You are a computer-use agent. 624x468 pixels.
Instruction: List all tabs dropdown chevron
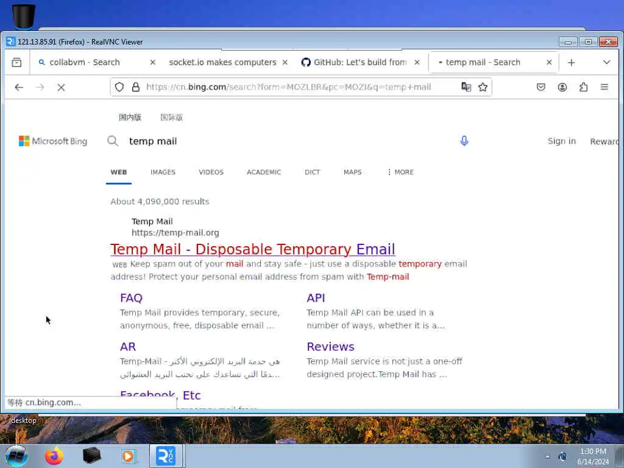[606, 63]
